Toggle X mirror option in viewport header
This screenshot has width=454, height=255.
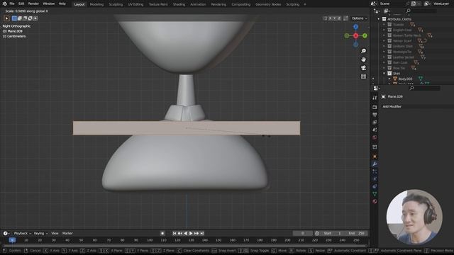click(x=330, y=18)
